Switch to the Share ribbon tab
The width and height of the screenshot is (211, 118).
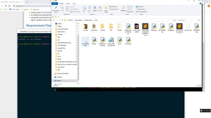[68, 4]
